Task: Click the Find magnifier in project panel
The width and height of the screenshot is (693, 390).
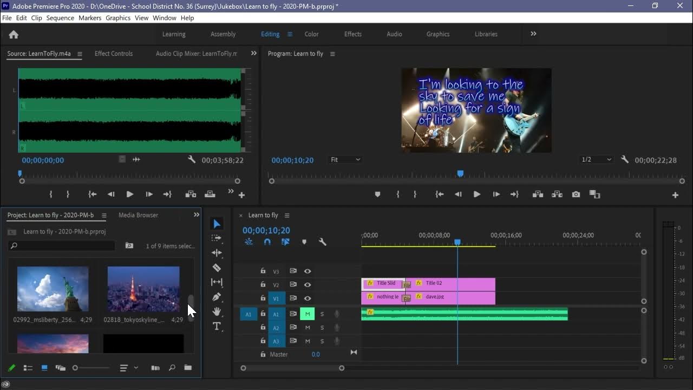Action: click(172, 368)
